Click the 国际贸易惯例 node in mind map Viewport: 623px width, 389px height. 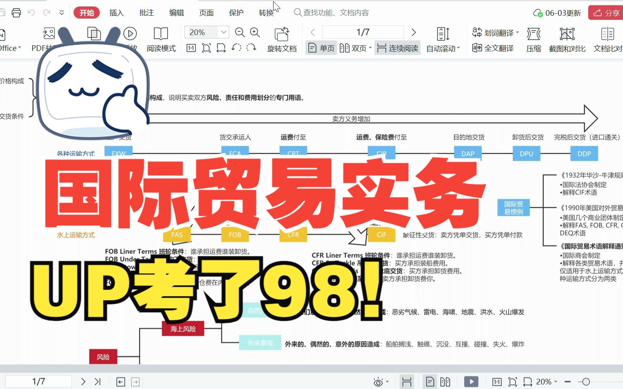[x=514, y=208]
